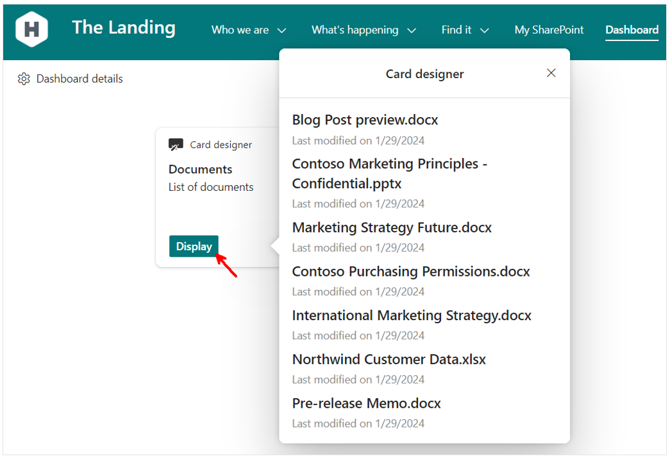Click the Dashboard details gear icon
670x459 pixels.
tap(24, 79)
